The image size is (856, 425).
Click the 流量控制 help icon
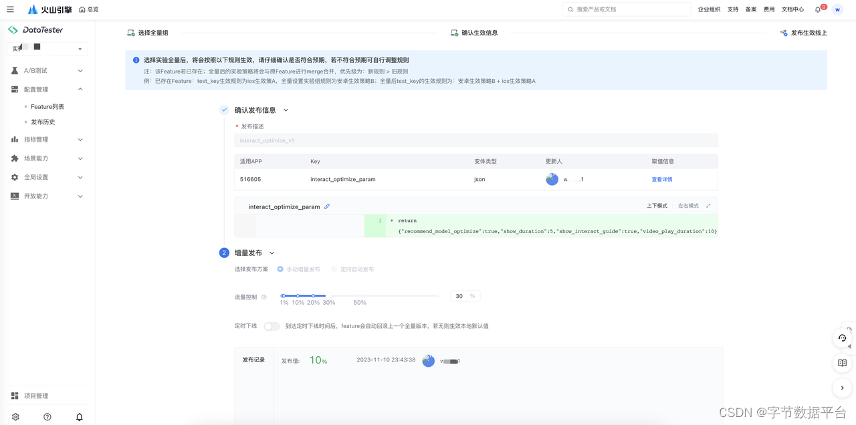(x=264, y=297)
